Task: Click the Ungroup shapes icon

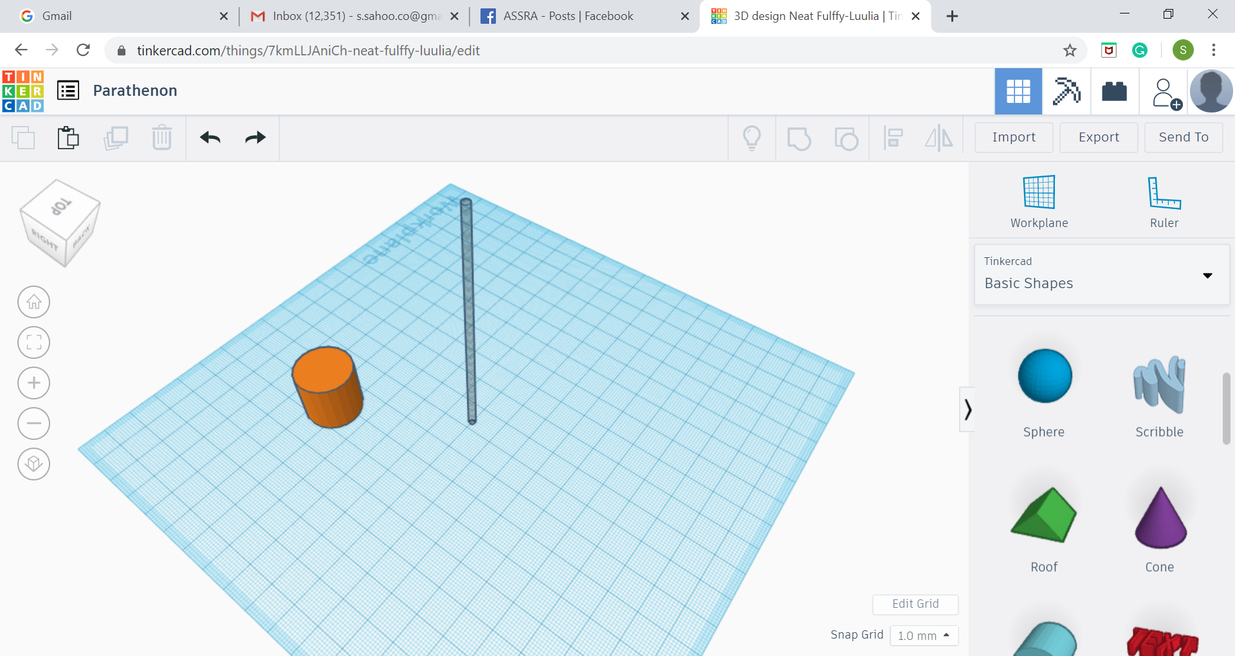Action: (x=846, y=138)
